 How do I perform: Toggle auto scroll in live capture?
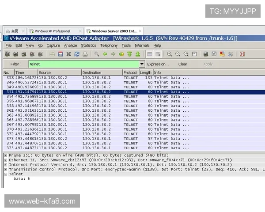158,54
